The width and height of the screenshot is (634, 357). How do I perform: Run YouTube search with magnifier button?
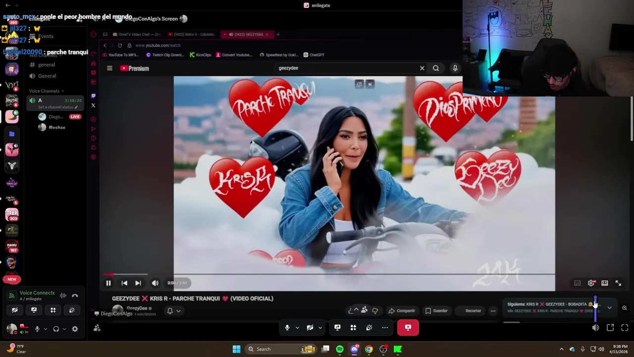[x=436, y=68]
